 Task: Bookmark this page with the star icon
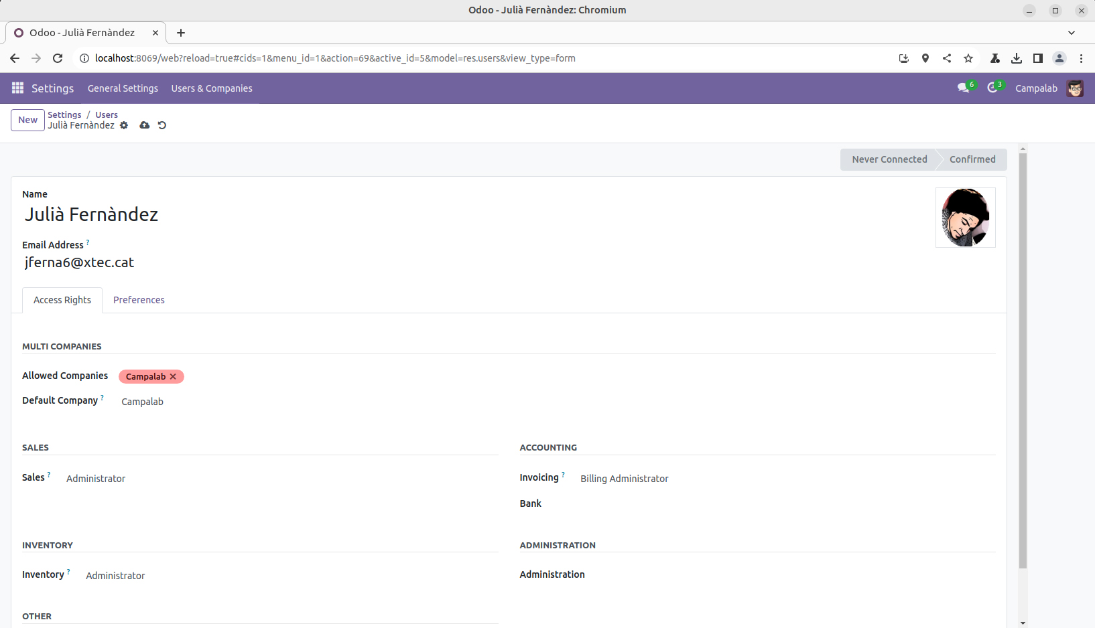click(x=968, y=58)
